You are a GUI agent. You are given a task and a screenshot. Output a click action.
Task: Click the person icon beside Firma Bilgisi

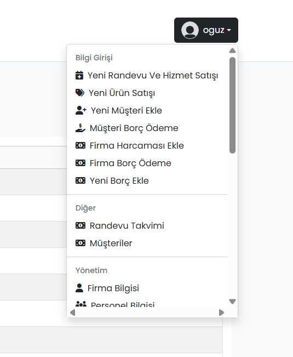click(79, 288)
